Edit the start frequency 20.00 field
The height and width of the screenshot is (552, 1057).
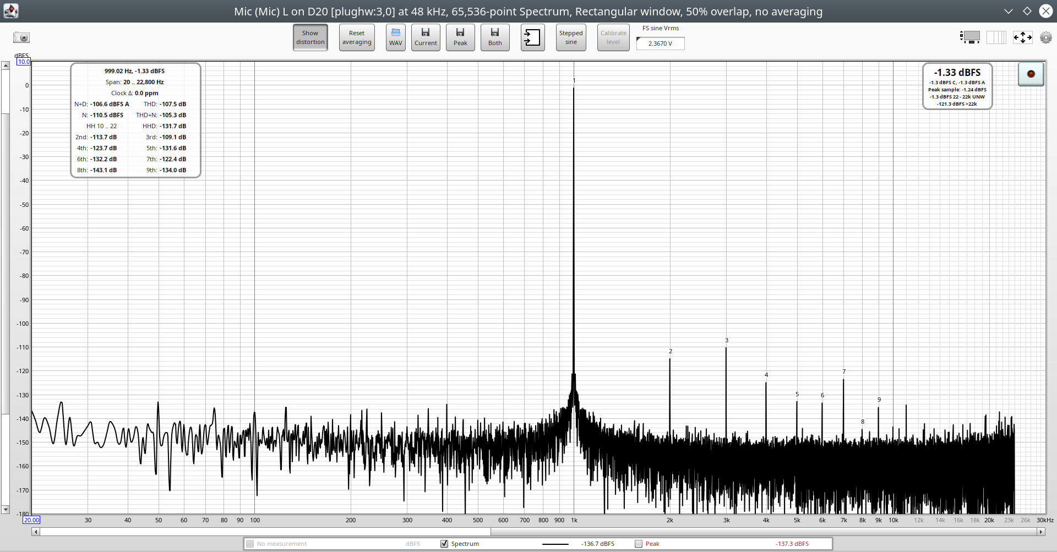[31, 520]
